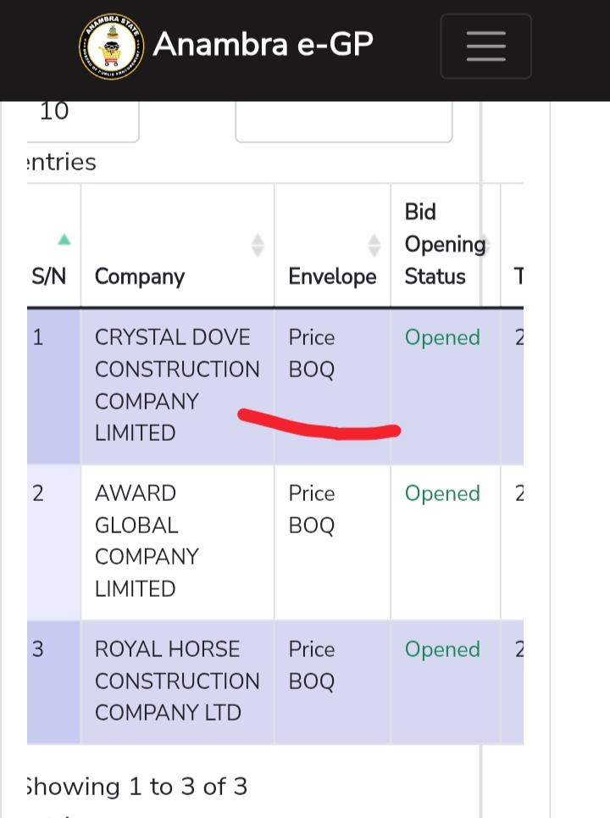Image resolution: width=610 pixels, height=818 pixels.
Task: Click Bid Opening Status sort arrows
Action: click(x=485, y=244)
